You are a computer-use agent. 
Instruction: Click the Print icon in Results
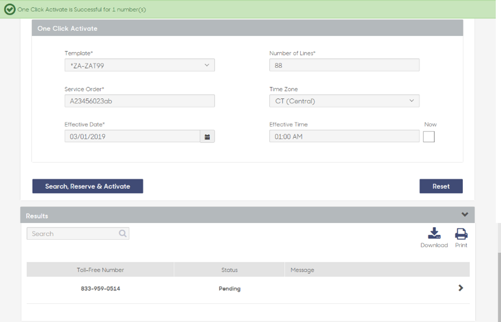pyautogui.click(x=461, y=234)
